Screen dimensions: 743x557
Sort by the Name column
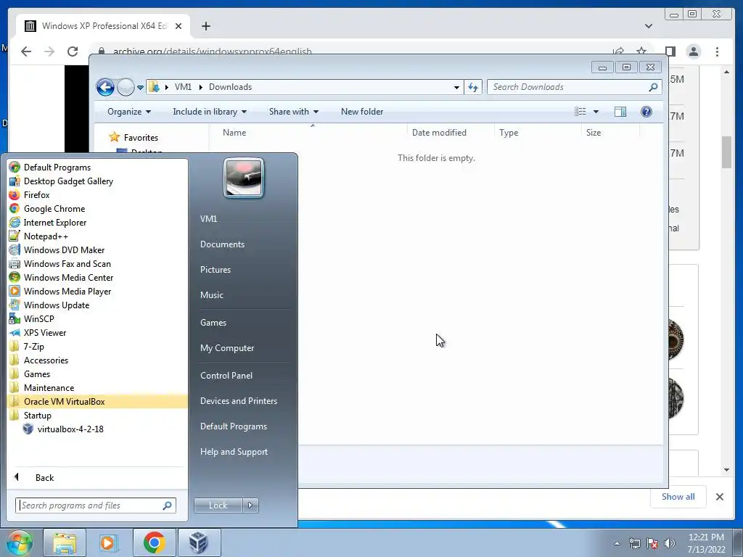tap(234, 133)
